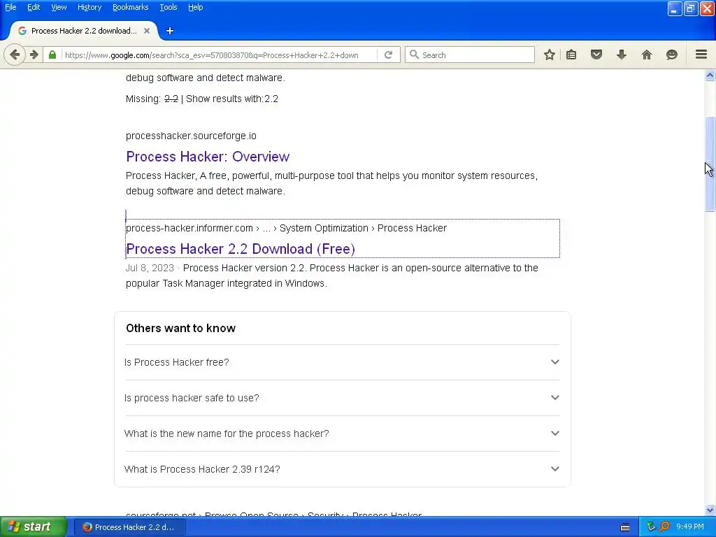
Task: Switch to the Process Hacker 2.2 taskbar button
Action: (129, 527)
